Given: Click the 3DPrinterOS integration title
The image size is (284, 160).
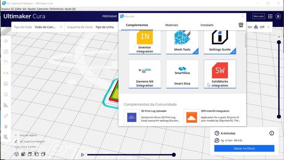Looking at the screenshot, I should tap(215, 111).
